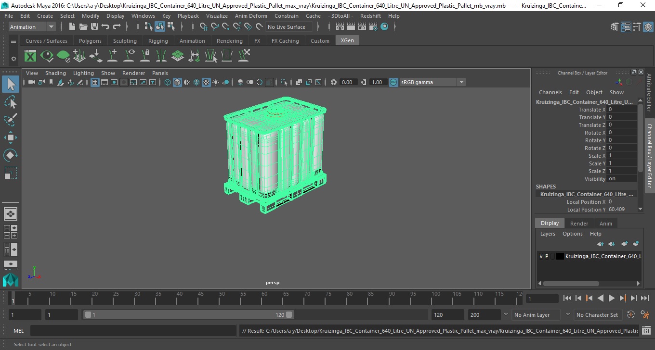Open the Channels menu in Channel Box
Viewport: 655px width, 350px height.
click(x=550, y=92)
